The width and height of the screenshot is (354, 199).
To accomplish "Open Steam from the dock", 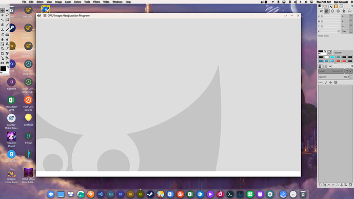I will click(x=150, y=194).
